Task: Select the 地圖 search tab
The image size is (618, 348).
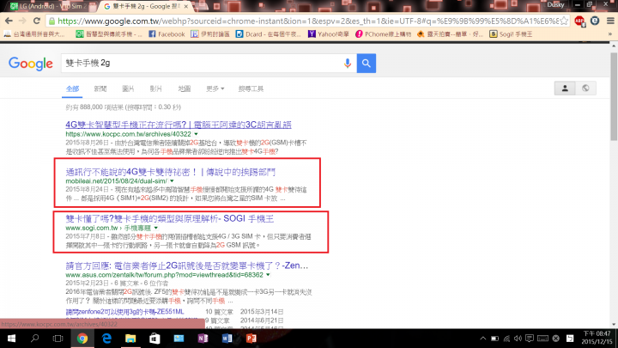Action: tap(184, 89)
